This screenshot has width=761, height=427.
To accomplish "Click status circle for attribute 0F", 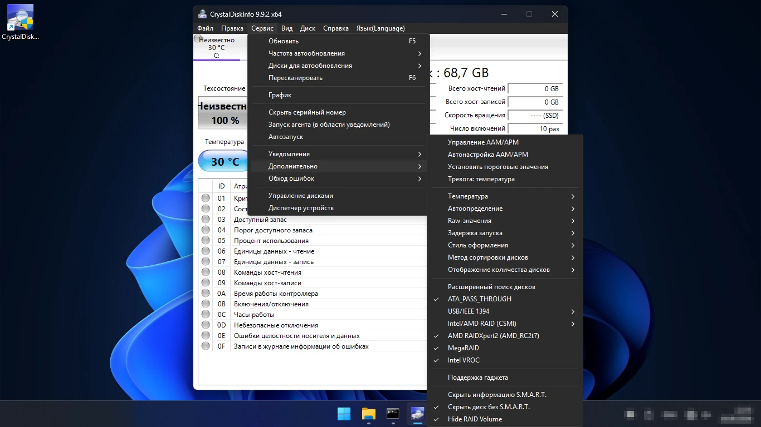I will pos(206,346).
